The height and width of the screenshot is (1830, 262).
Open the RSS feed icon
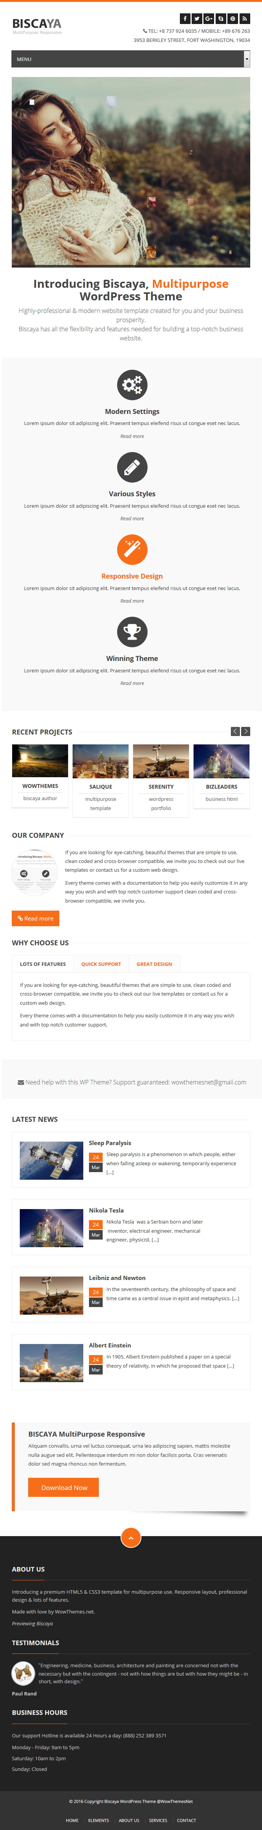coord(244,18)
